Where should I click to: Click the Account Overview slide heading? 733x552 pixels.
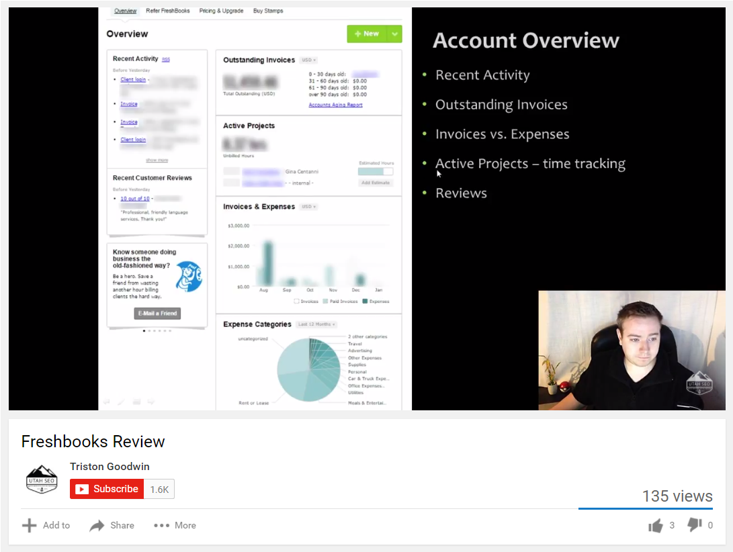526,41
